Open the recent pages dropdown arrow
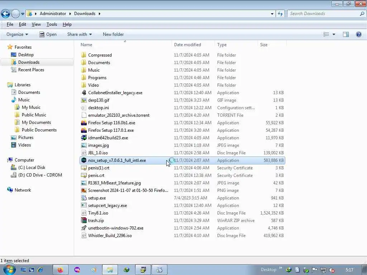Screen dimensions: 367x275 (23, 14)
